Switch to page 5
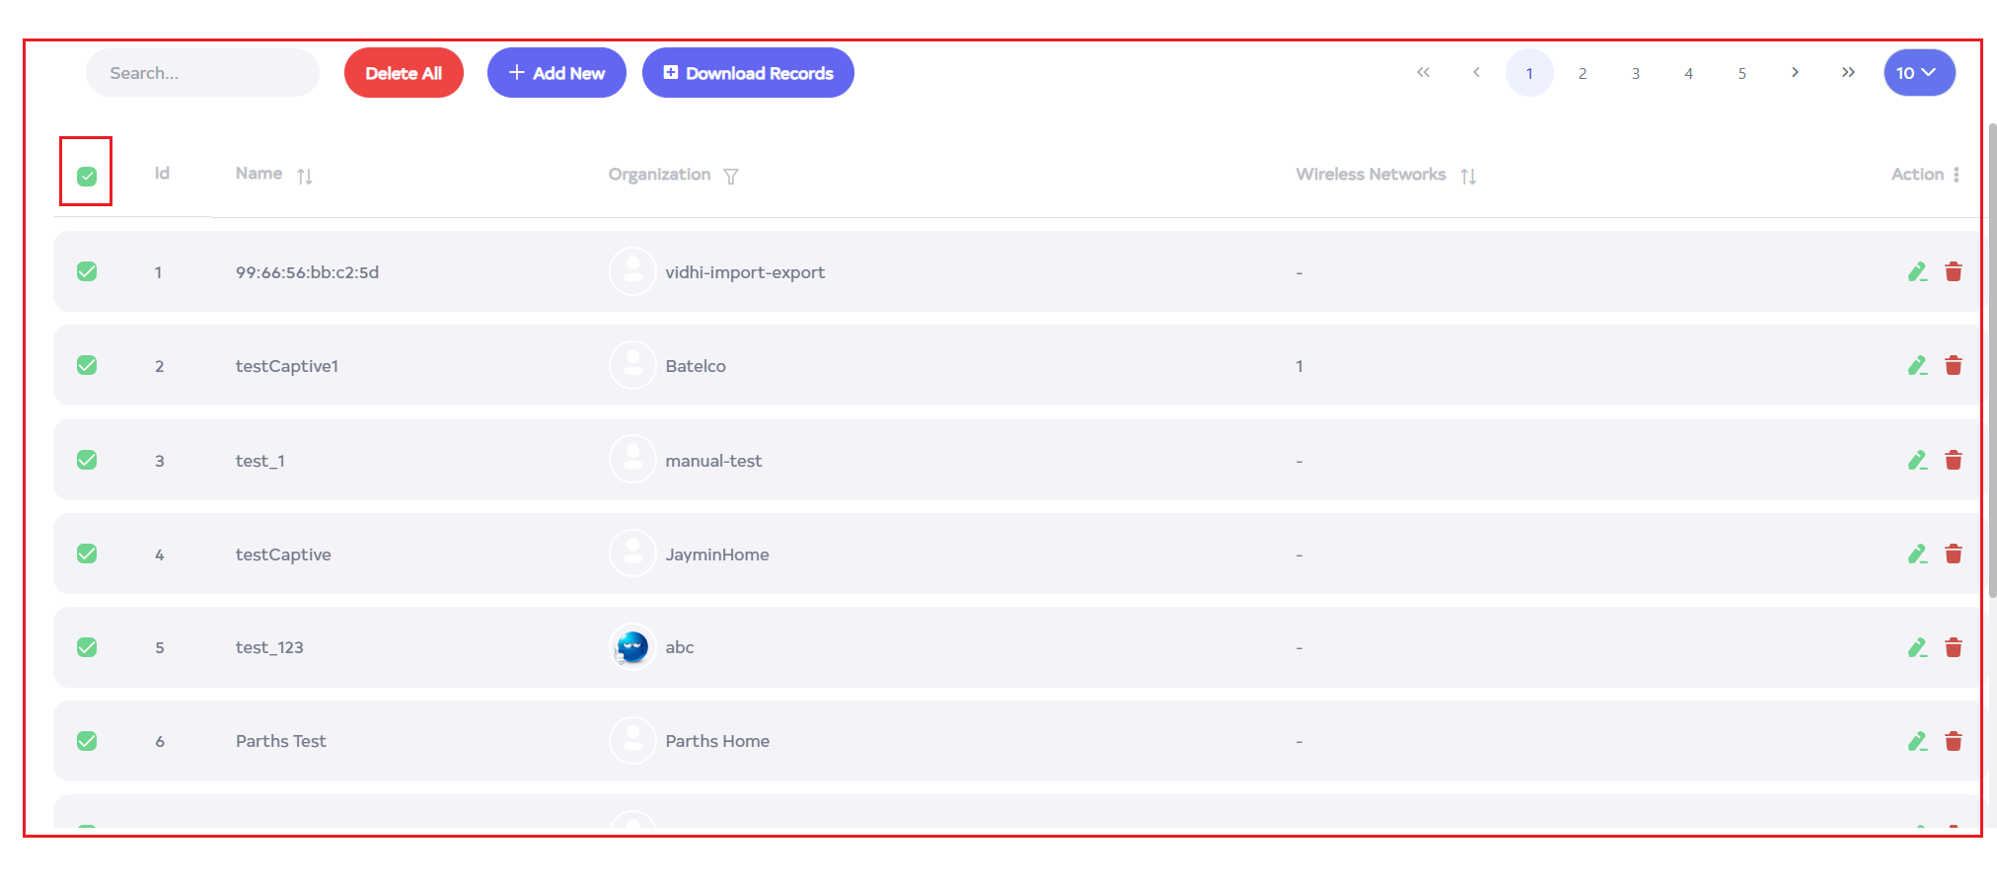 [1741, 73]
